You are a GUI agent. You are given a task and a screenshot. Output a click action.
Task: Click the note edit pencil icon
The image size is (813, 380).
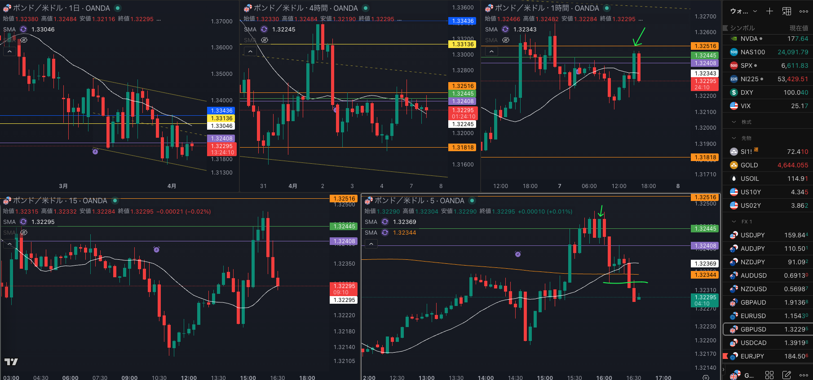tap(786, 375)
